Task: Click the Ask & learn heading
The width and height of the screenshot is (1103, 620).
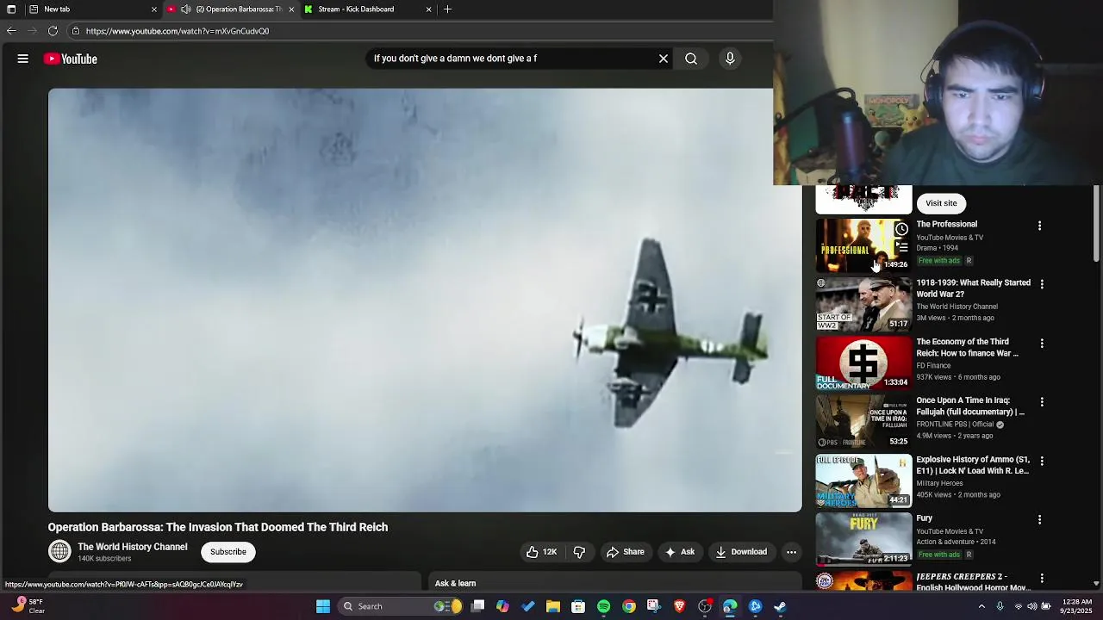Action: [x=455, y=584]
